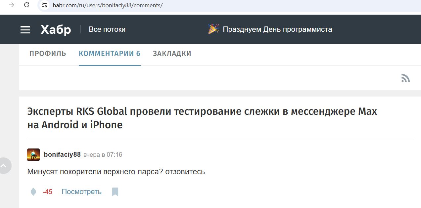Open the Все потоки link
421x208 pixels.
tap(107, 29)
